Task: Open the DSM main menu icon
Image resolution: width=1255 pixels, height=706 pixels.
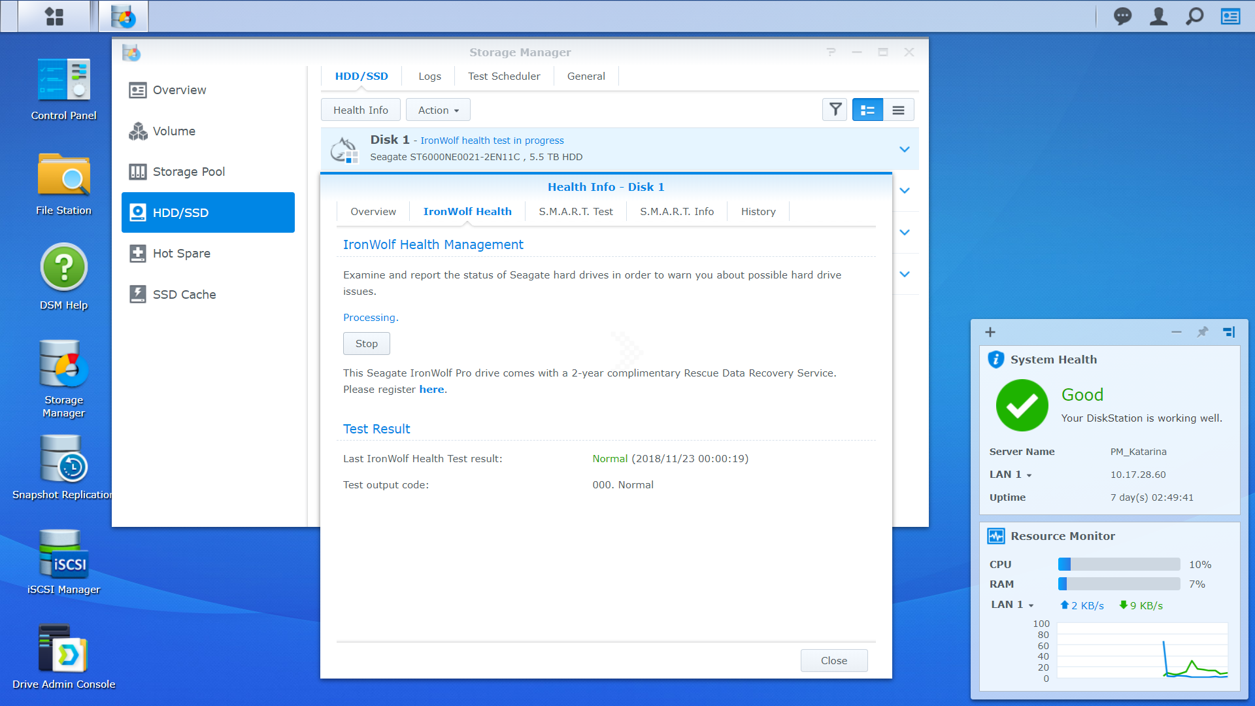Action: tap(54, 16)
